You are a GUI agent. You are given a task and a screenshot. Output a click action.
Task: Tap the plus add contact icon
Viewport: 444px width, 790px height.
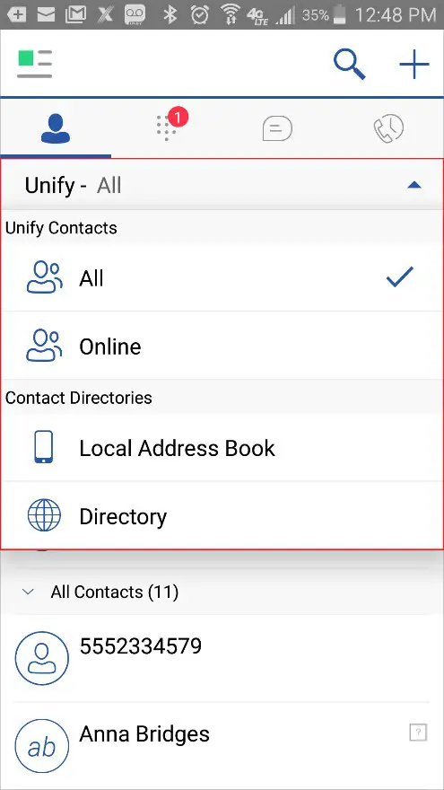tap(414, 64)
